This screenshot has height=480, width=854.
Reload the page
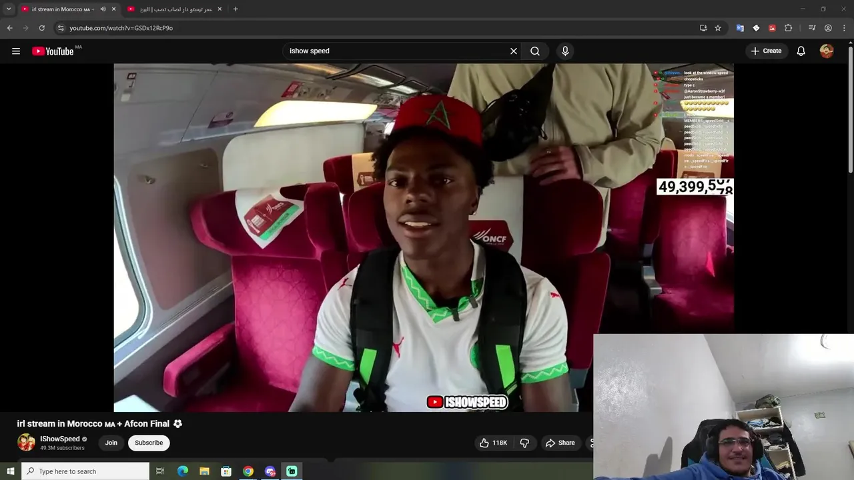coord(42,28)
